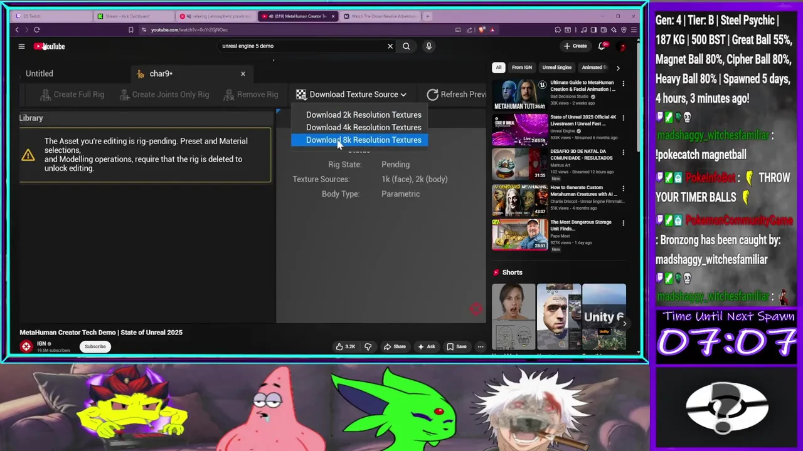Open more actions for Ultimate Guide video
The image size is (803, 451).
tap(623, 83)
